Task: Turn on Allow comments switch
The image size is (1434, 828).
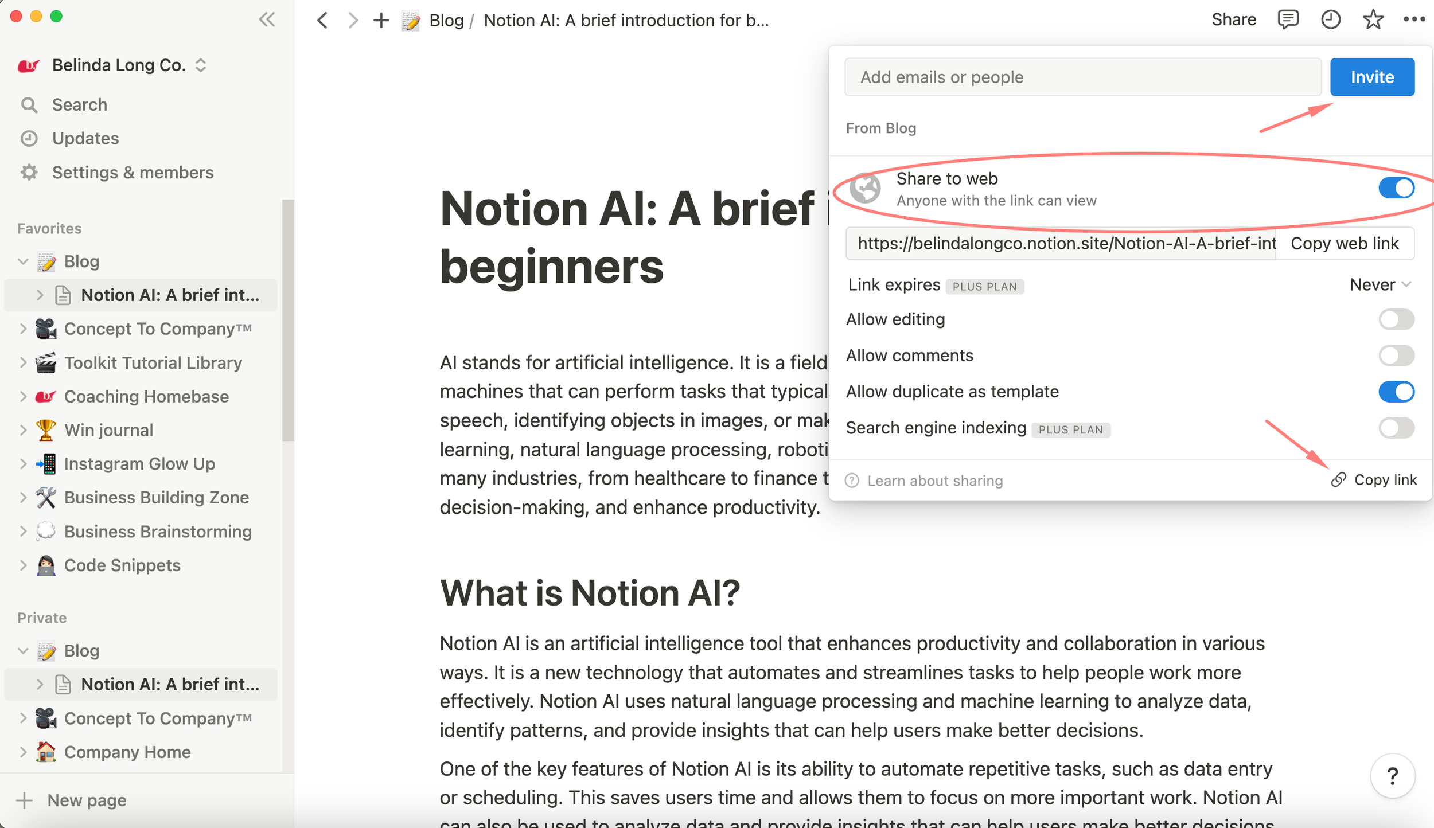Action: coord(1396,356)
